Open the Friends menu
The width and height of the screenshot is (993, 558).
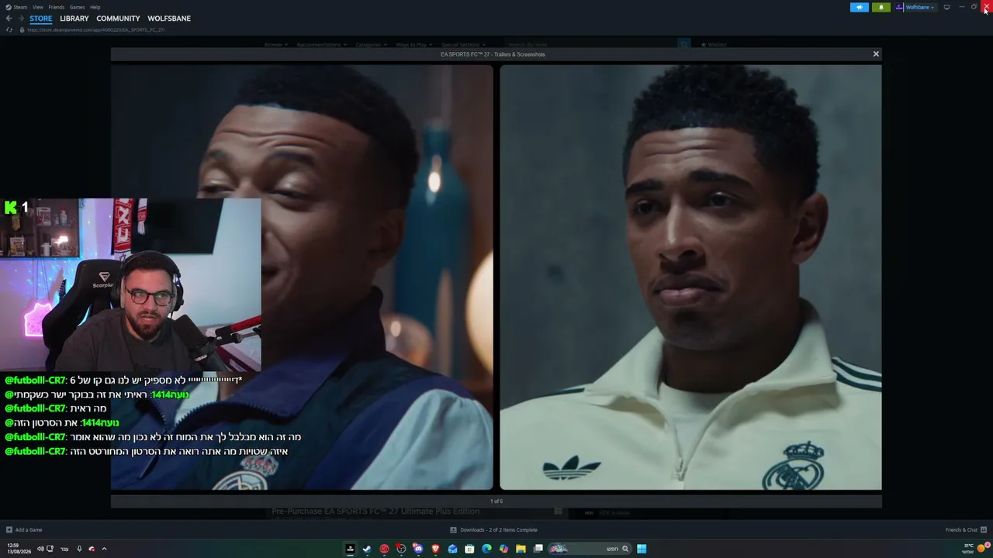pyautogui.click(x=56, y=7)
